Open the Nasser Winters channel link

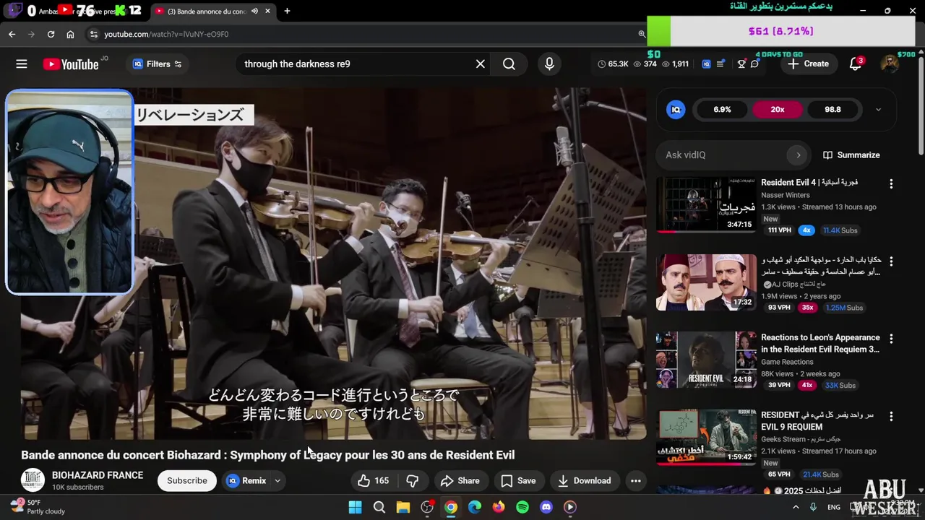click(786, 195)
